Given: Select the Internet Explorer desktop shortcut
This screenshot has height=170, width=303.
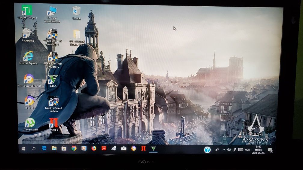Looking at the screenshot, I should (x=28, y=58).
